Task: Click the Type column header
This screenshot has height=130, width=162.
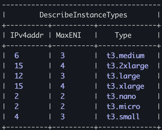Action: click(x=123, y=36)
